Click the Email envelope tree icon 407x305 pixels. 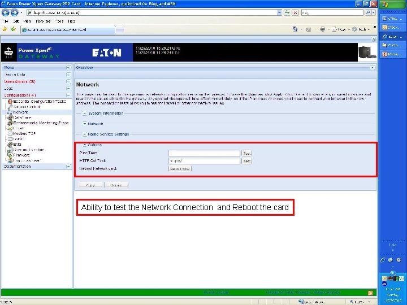10,128
